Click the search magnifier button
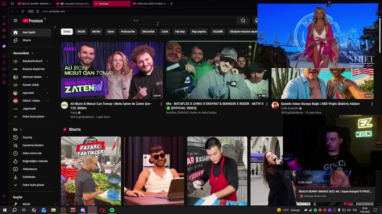 coord(243,21)
